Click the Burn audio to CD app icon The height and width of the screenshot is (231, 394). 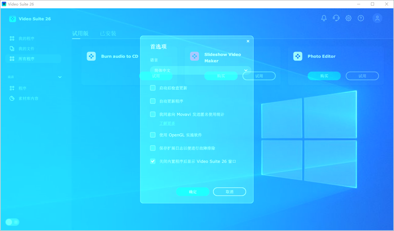pos(91,56)
